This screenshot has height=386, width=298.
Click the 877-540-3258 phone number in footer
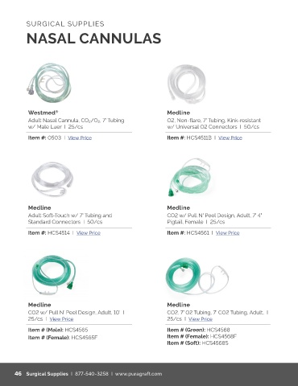tap(92, 374)
